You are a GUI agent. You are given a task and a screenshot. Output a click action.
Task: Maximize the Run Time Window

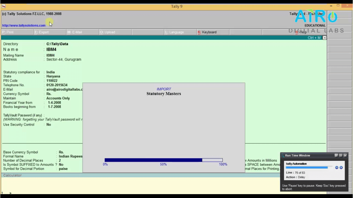(x=341, y=155)
